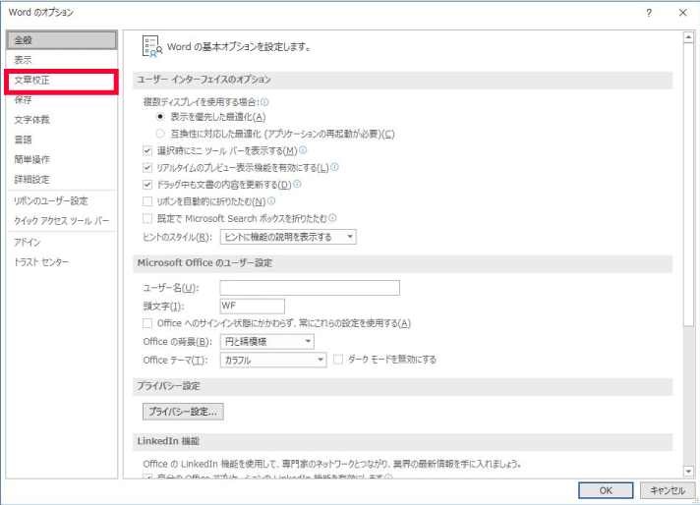Open help with the question mark icon

coord(649,13)
